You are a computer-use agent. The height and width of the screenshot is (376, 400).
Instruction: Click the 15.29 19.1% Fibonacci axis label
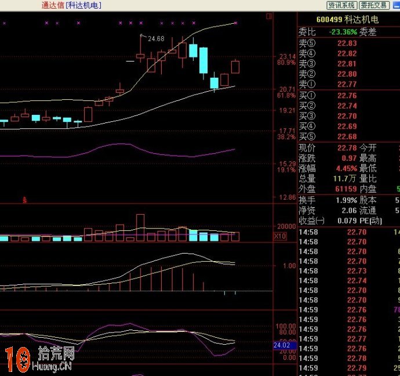pyautogui.click(x=287, y=167)
